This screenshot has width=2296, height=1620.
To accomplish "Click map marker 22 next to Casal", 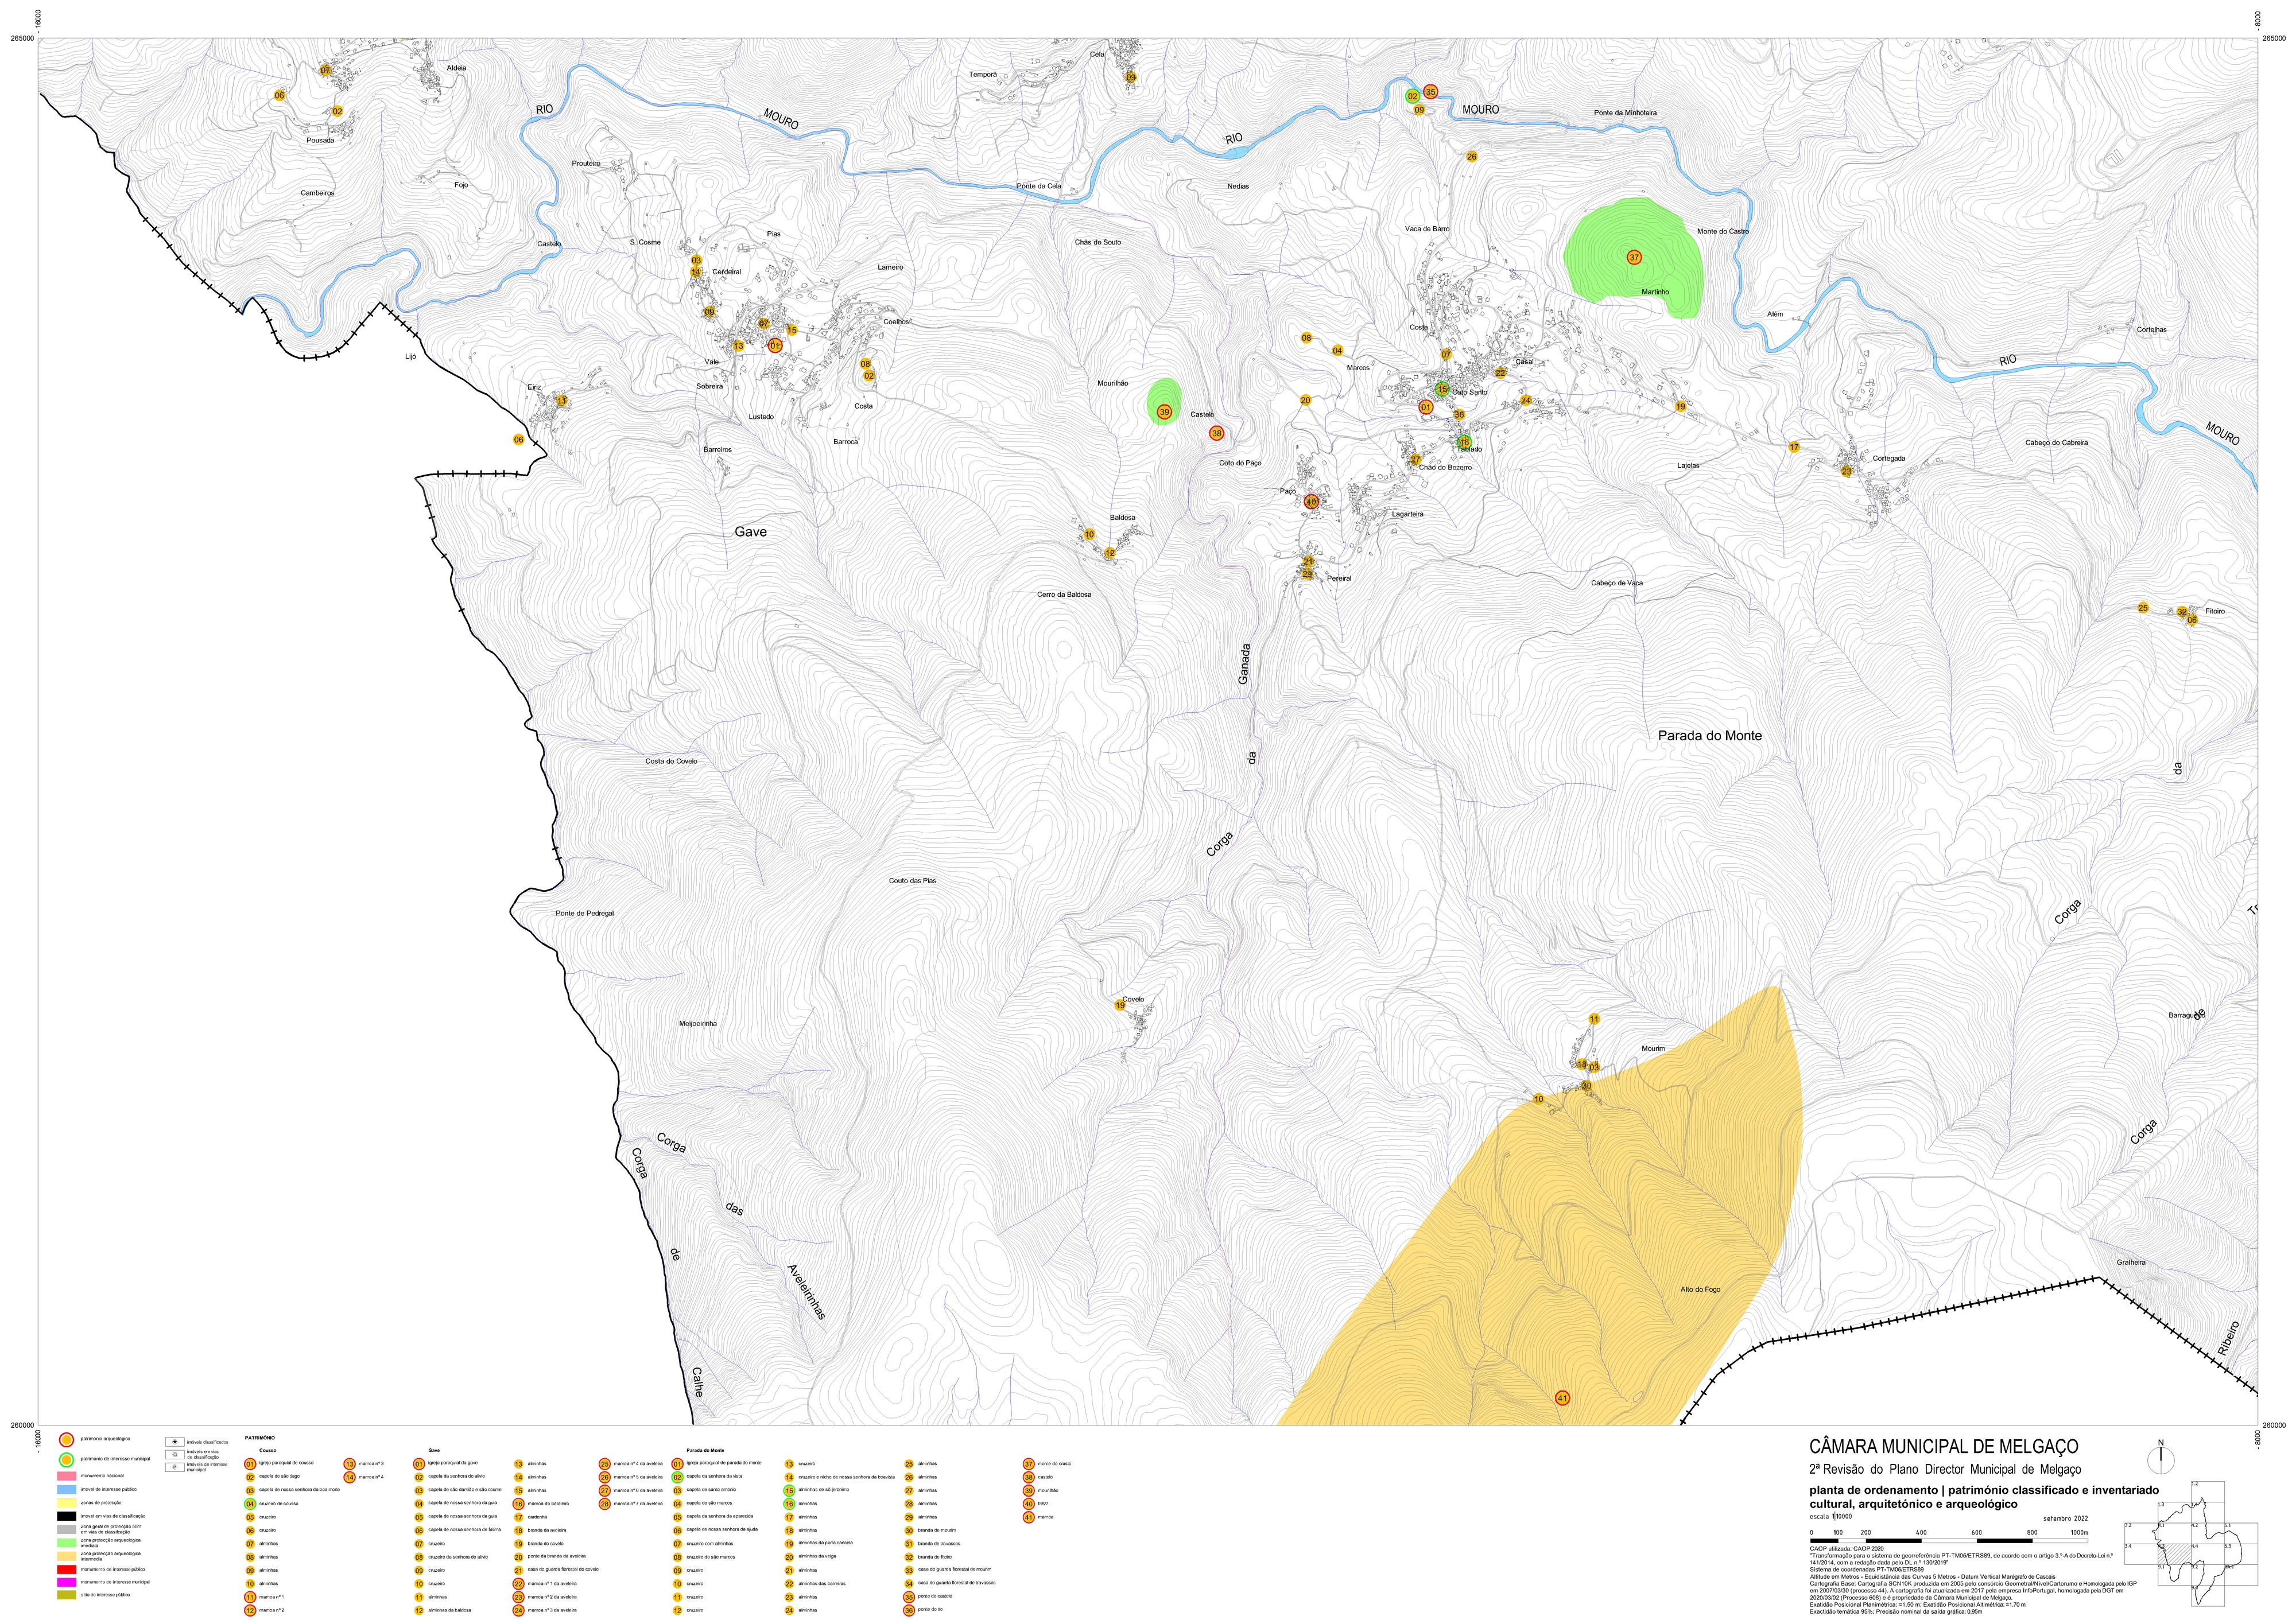I will [x=1500, y=373].
